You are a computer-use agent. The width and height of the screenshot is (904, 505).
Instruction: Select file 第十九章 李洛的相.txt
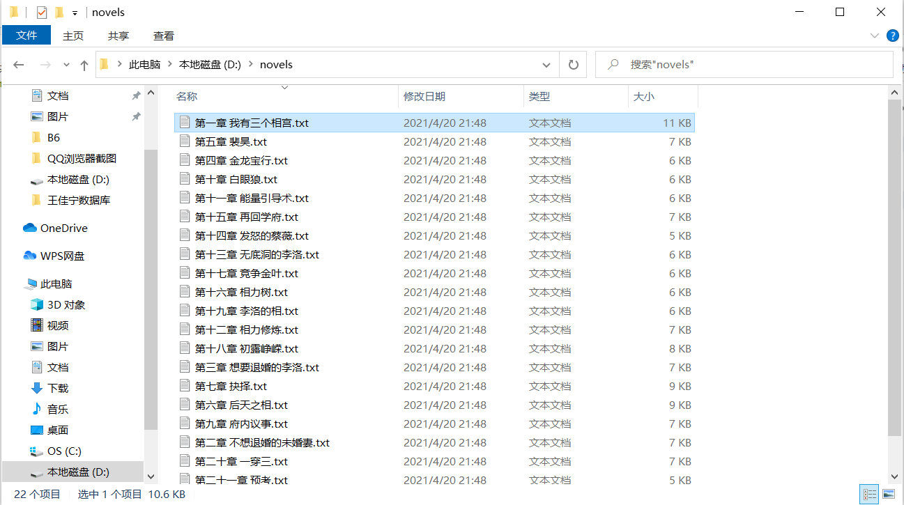pyautogui.click(x=247, y=311)
